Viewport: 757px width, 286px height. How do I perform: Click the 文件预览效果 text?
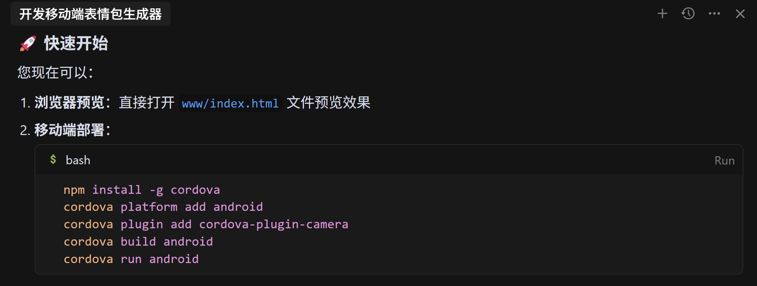[x=328, y=103]
